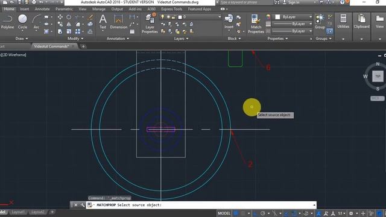Click the ViewCube TOP face
The width and height of the screenshot is (386, 217).
[x=378, y=76]
